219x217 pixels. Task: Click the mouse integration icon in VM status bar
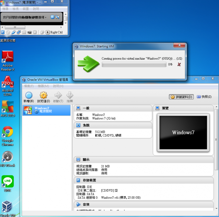pos(42,33)
